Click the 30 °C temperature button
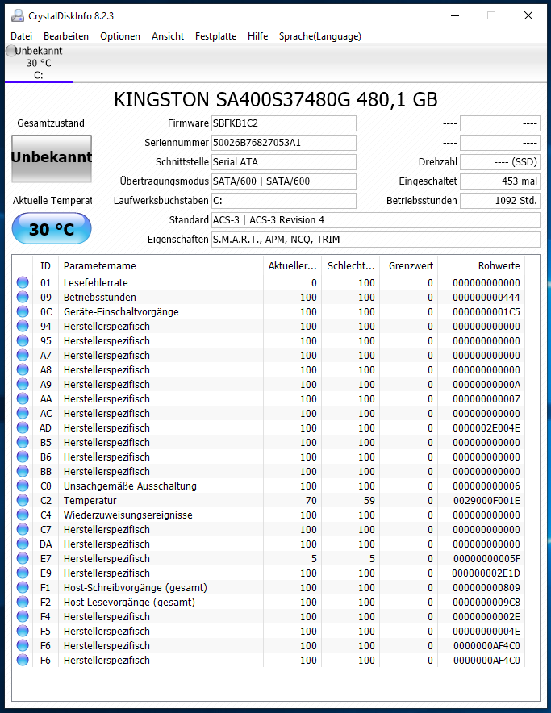This screenshot has width=551, height=713. [x=52, y=228]
